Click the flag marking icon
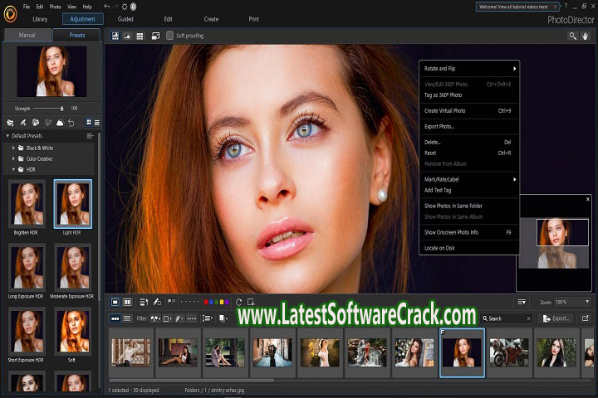Screen dimensions: 598x398 171,302
